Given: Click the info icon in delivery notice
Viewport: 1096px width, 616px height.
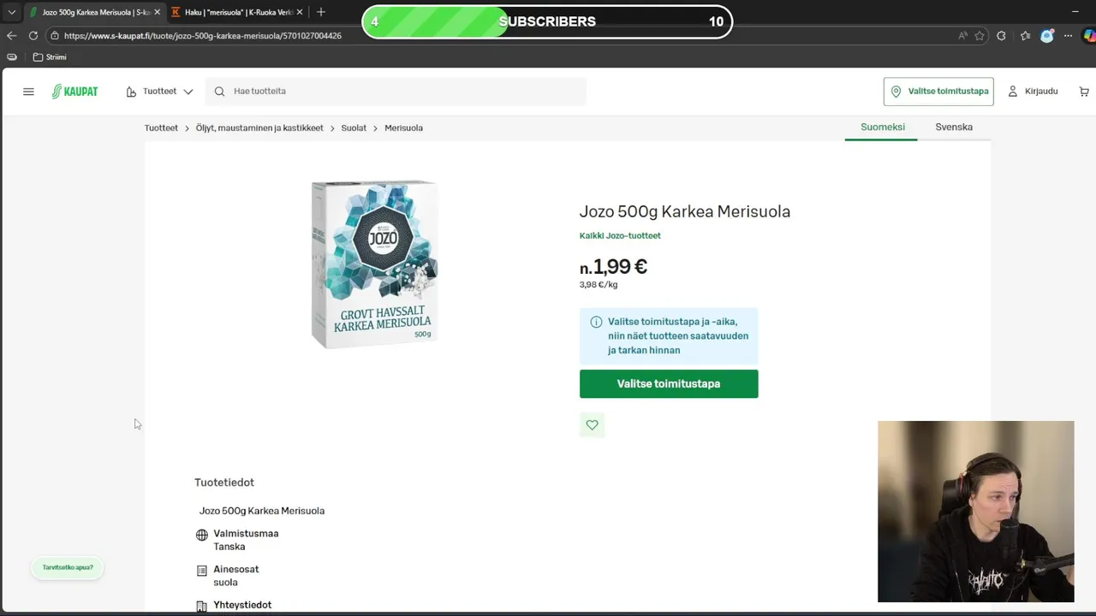Looking at the screenshot, I should [596, 322].
